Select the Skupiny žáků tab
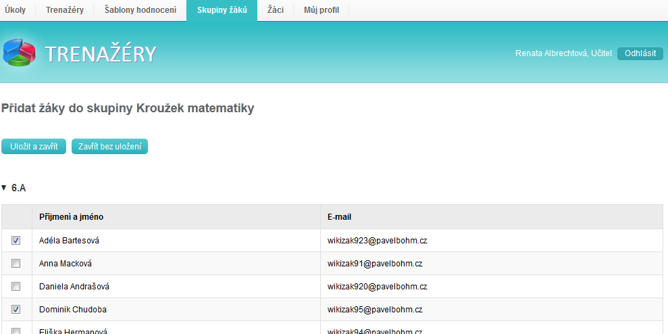The image size is (668, 334). (222, 10)
